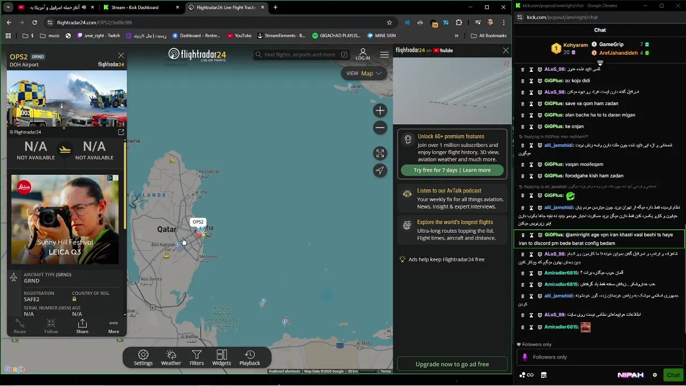Zoom in on the map with plus
Image resolution: width=686 pixels, height=386 pixels.
[380, 110]
